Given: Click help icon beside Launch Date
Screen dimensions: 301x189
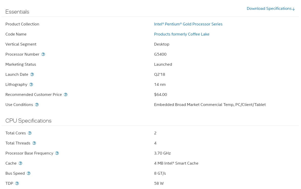Looking at the screenshot, I should 32,74.
